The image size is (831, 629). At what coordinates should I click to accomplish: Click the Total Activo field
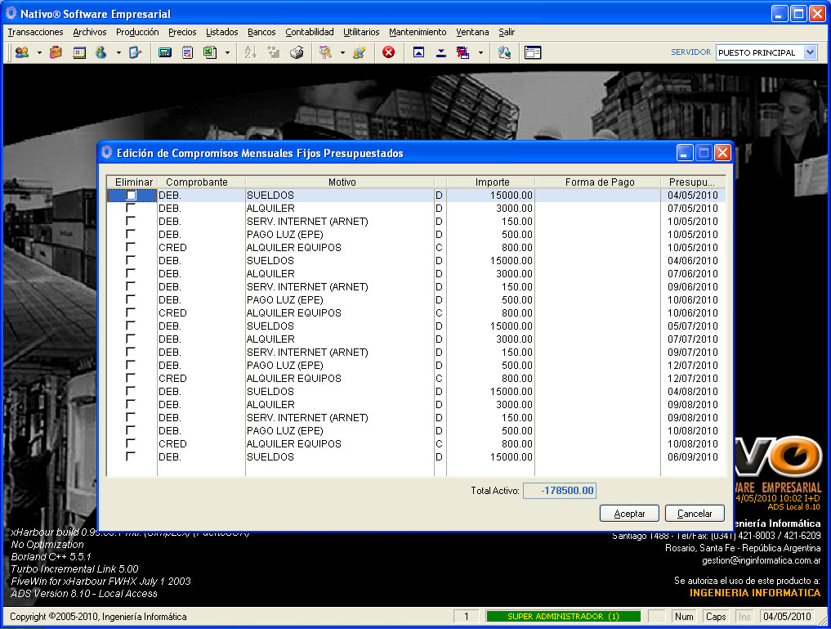pyautogui.click(x=560, y=491)
